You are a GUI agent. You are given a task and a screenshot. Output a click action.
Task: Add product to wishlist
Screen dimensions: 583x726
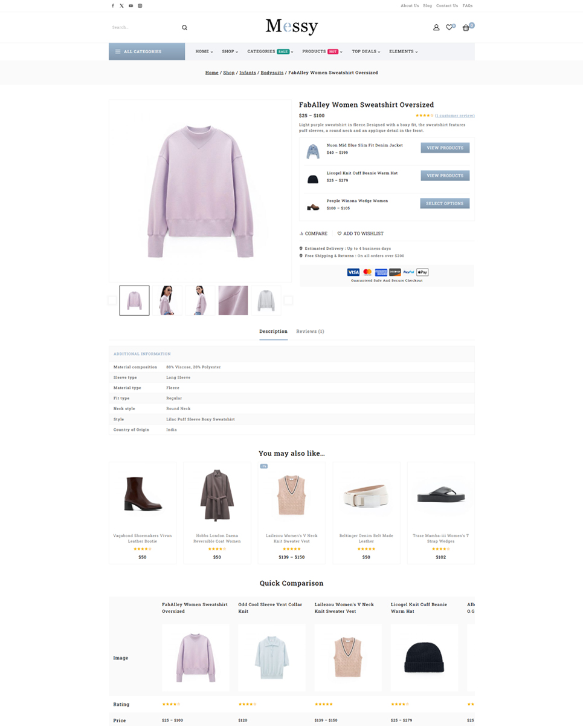(x=361, y=234)
